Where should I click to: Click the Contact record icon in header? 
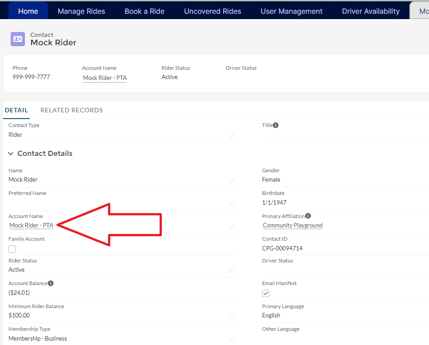point(18,39)
